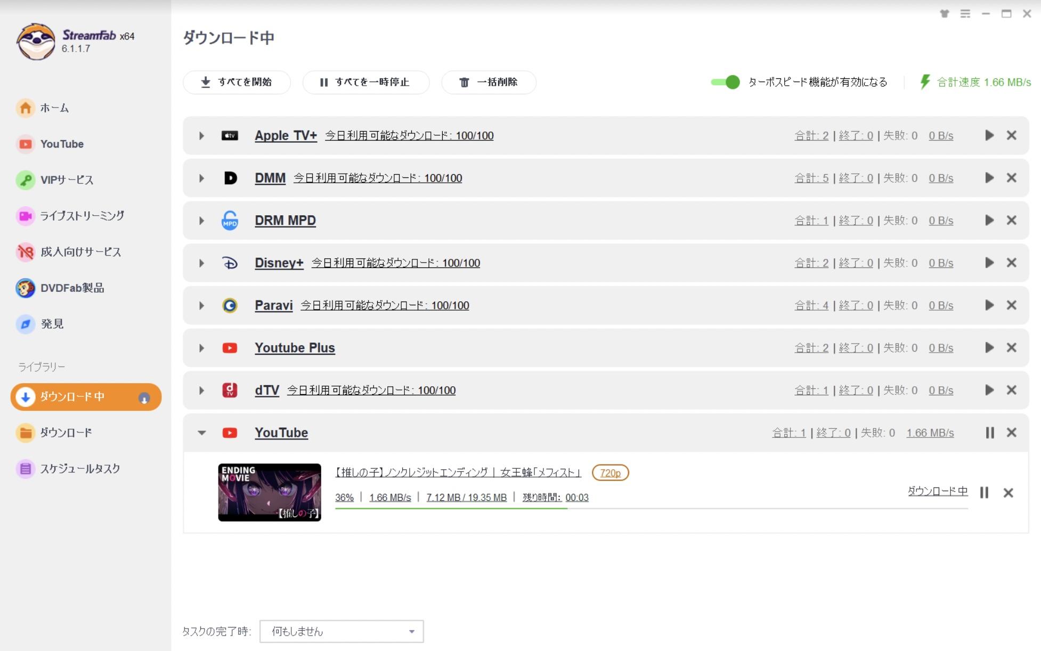Click the Apple TV+ group title link

coord(286,135)
